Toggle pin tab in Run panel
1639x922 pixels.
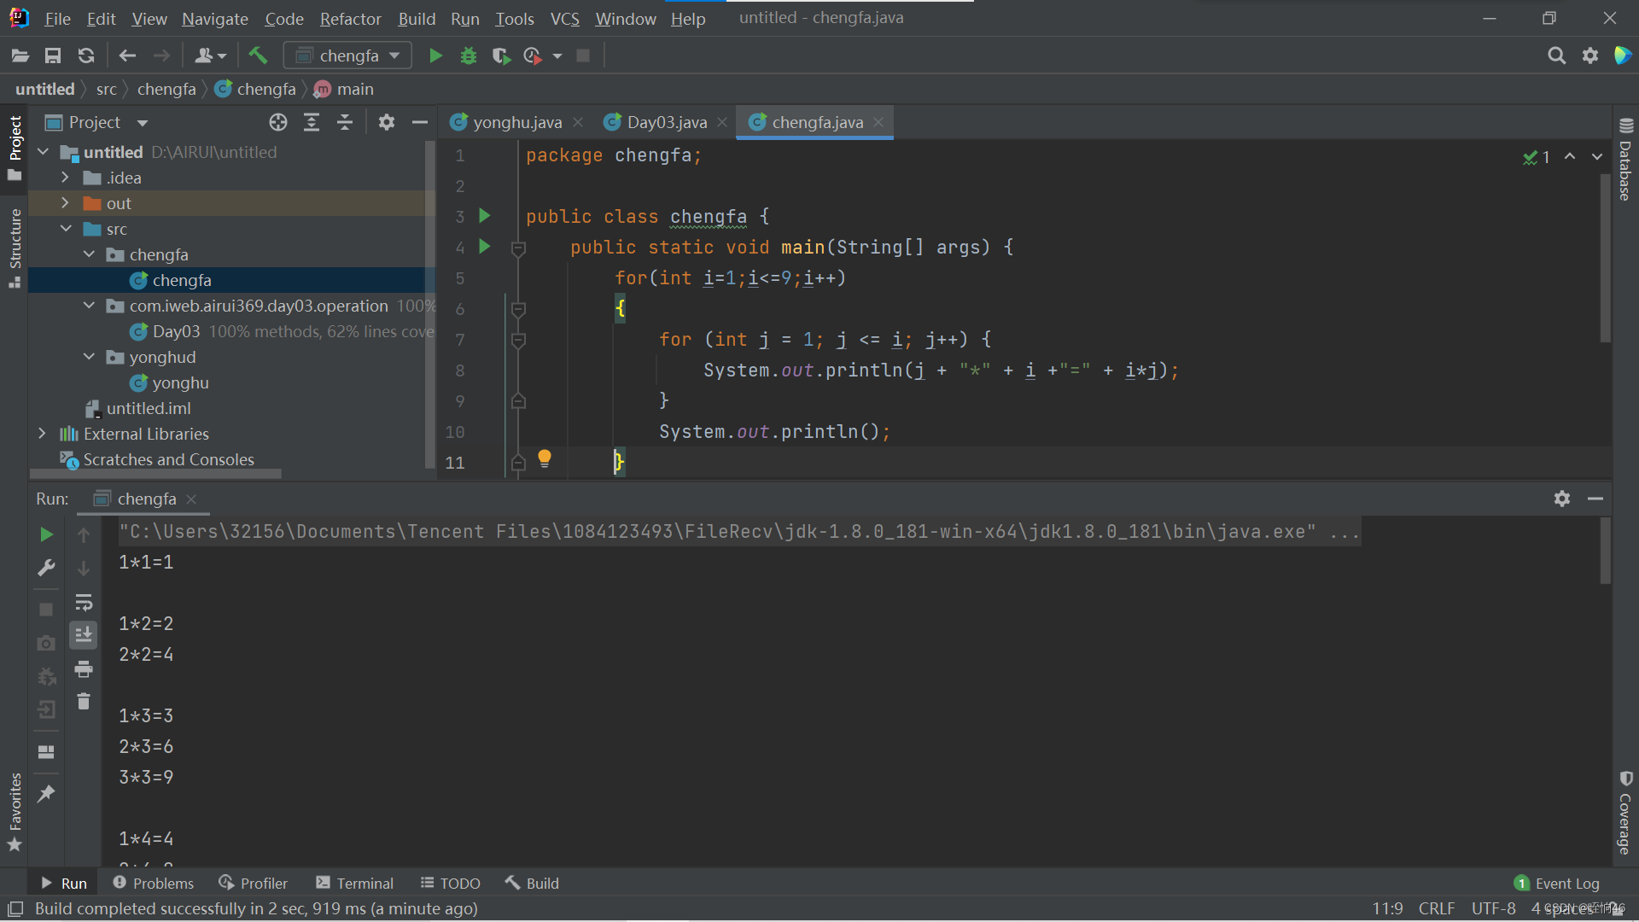click(46, 794)
